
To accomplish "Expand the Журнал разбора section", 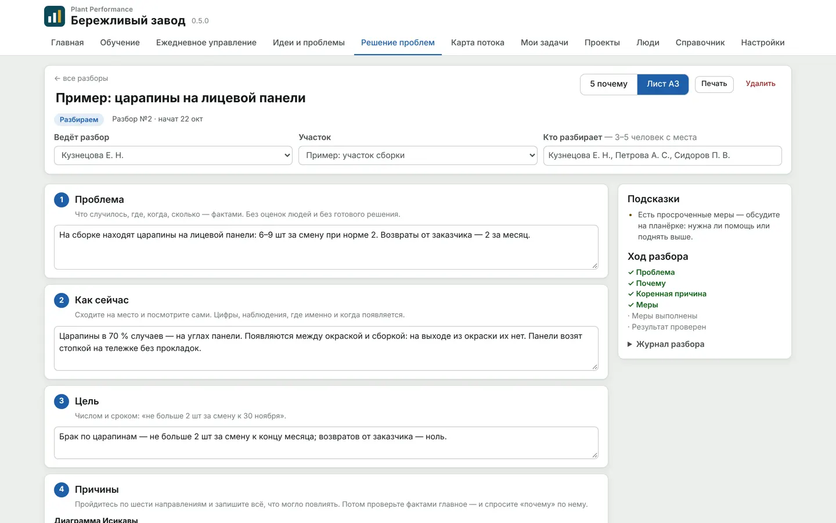I will click(666, 344).
